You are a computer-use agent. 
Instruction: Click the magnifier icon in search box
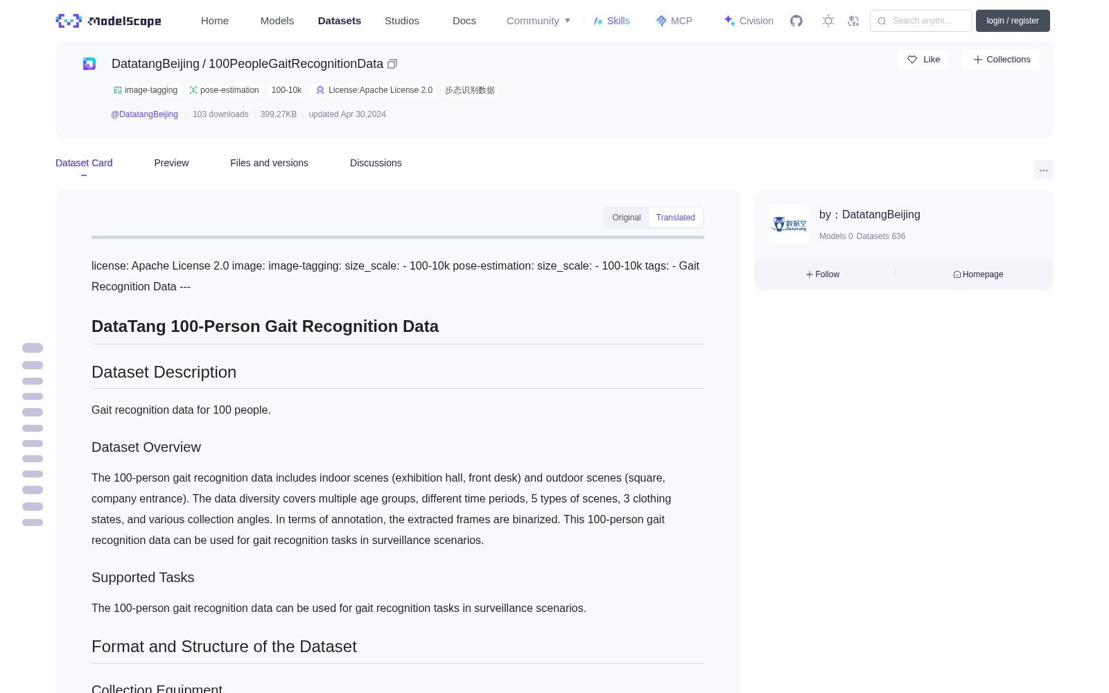tap(882, 21)
